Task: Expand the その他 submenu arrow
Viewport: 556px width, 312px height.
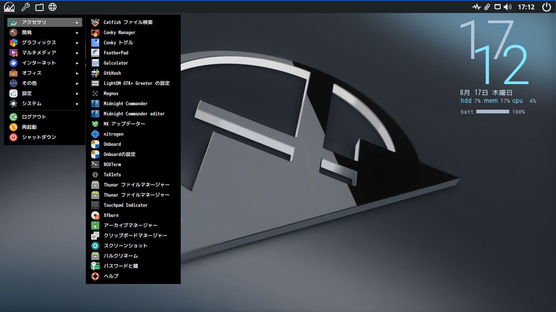Action: (77, 83)
